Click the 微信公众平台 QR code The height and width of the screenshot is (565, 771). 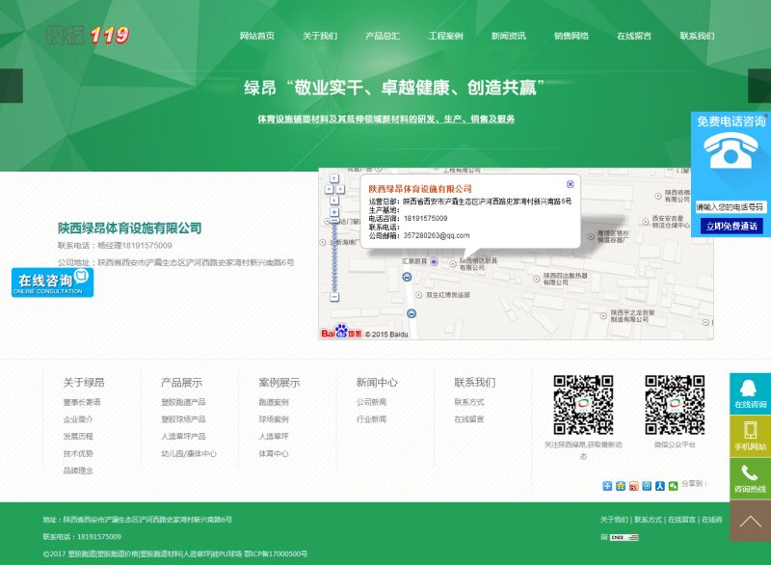(x=675, y=405)
